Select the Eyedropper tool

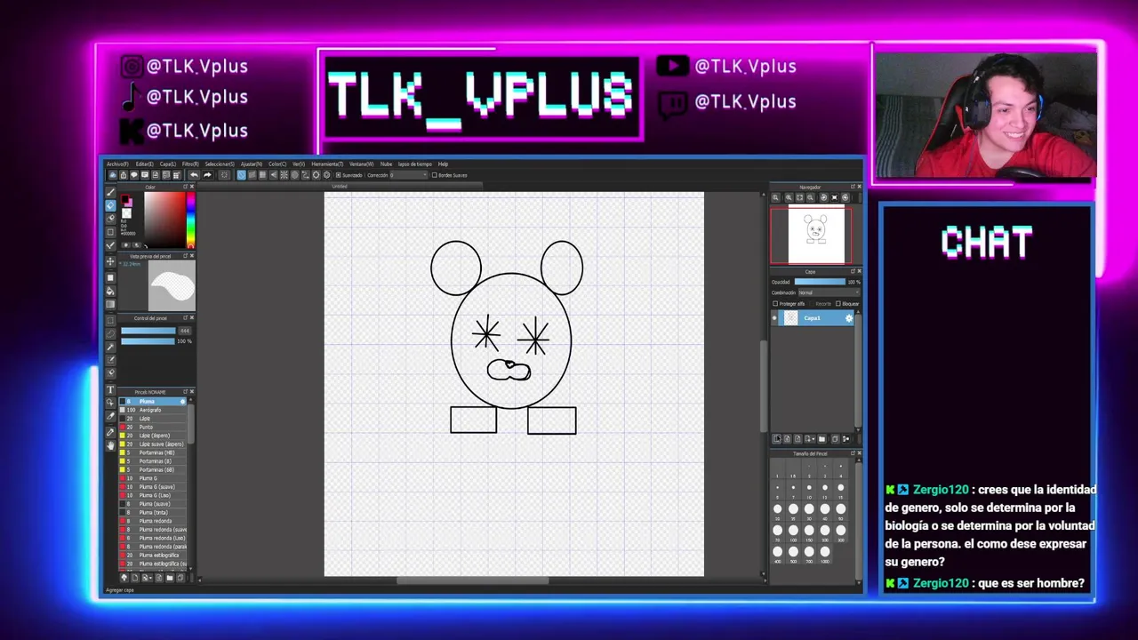(x=110, y=433)
